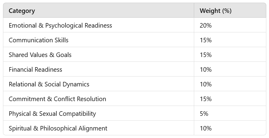The width and height of the screenshot is (269, 138).
Task: Click the weight value for Communication Skills
Action: click(206, 40)
